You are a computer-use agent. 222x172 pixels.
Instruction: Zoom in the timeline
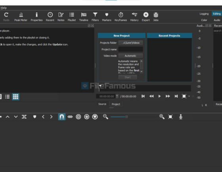(x=162, y=117)
